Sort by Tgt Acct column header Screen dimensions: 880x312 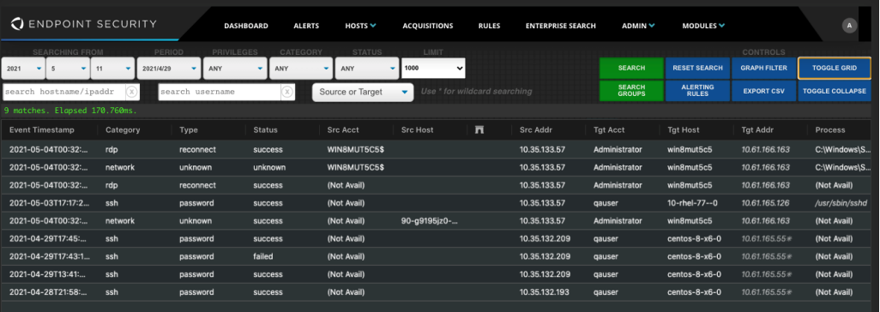point(609,129)
